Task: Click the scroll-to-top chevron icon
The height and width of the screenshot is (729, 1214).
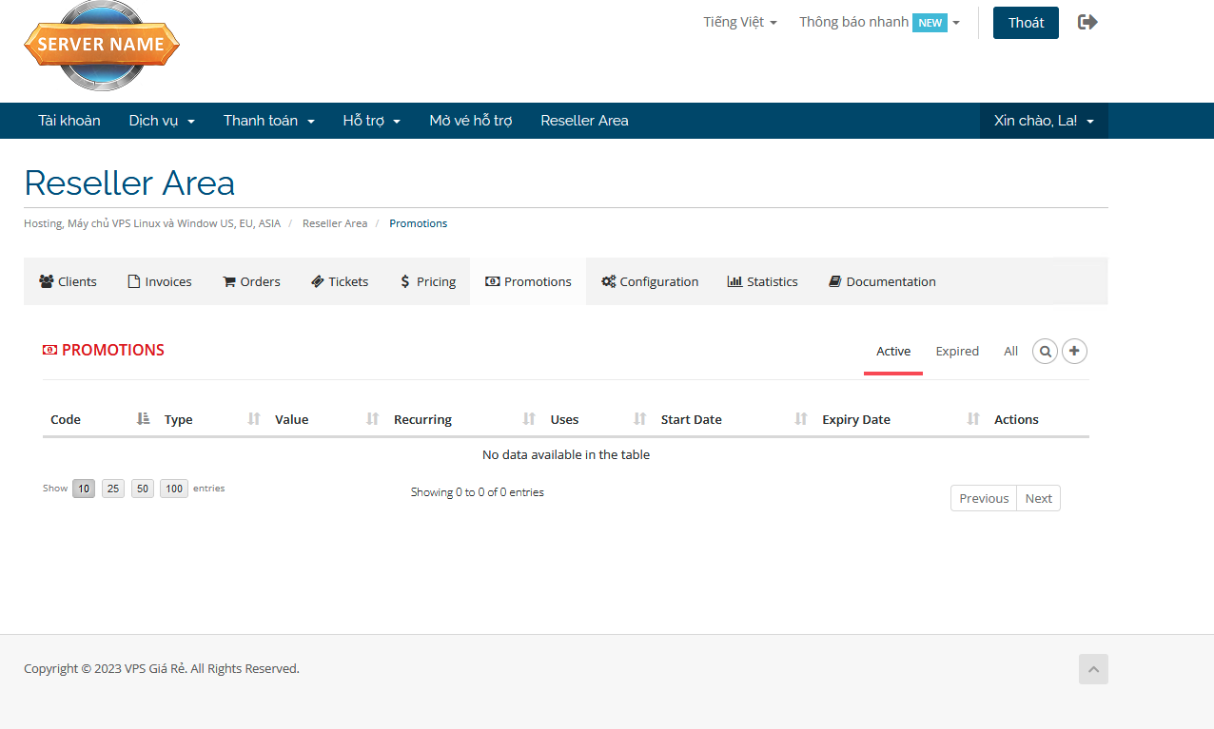Action: point(1093,669)
